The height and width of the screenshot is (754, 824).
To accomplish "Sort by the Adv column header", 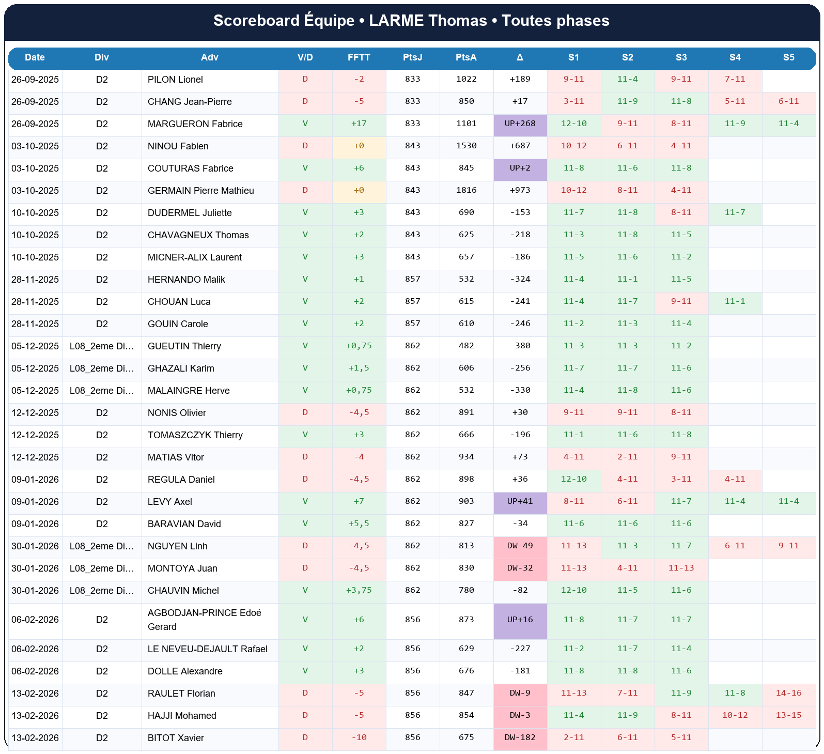I will click(x=210, y=57).
